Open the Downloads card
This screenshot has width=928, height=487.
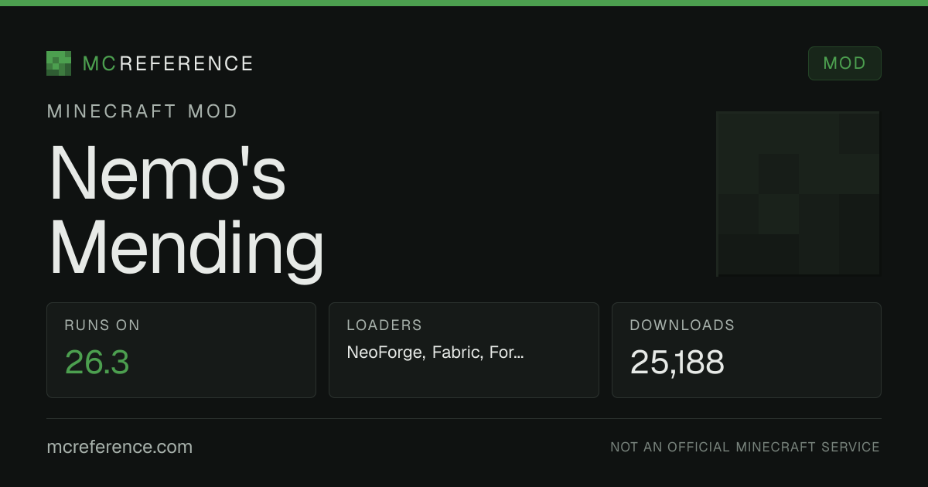(x=746, y=350)
